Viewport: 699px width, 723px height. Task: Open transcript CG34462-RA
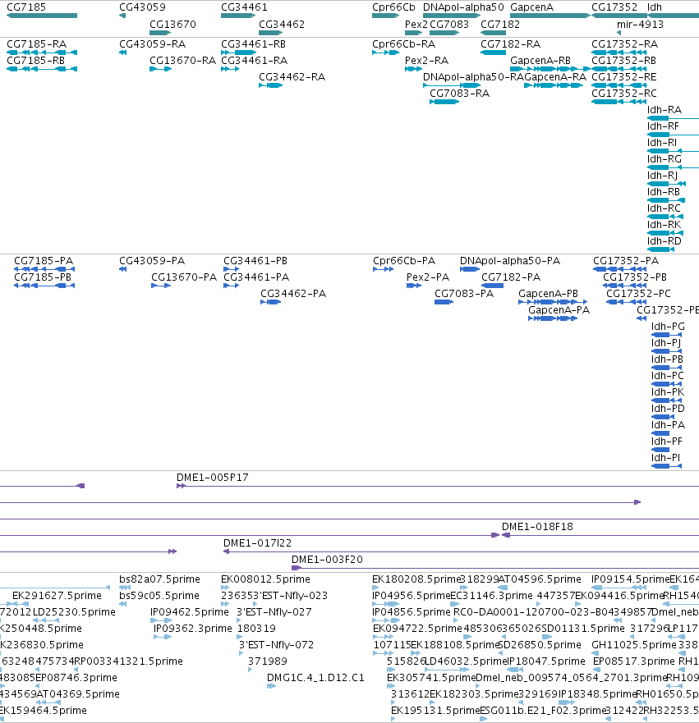pyautogui.click(x=292, y=77)
